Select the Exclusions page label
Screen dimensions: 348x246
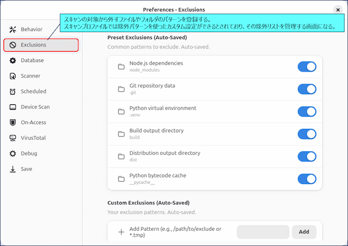[x=34, y=45]
